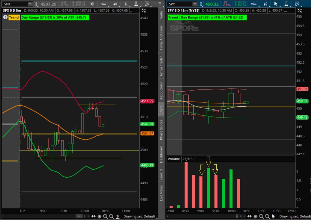This screenshot has height=220, width=311.
Task: Click green 450.37 price bubble on SPY
Action: coord(302,101)
